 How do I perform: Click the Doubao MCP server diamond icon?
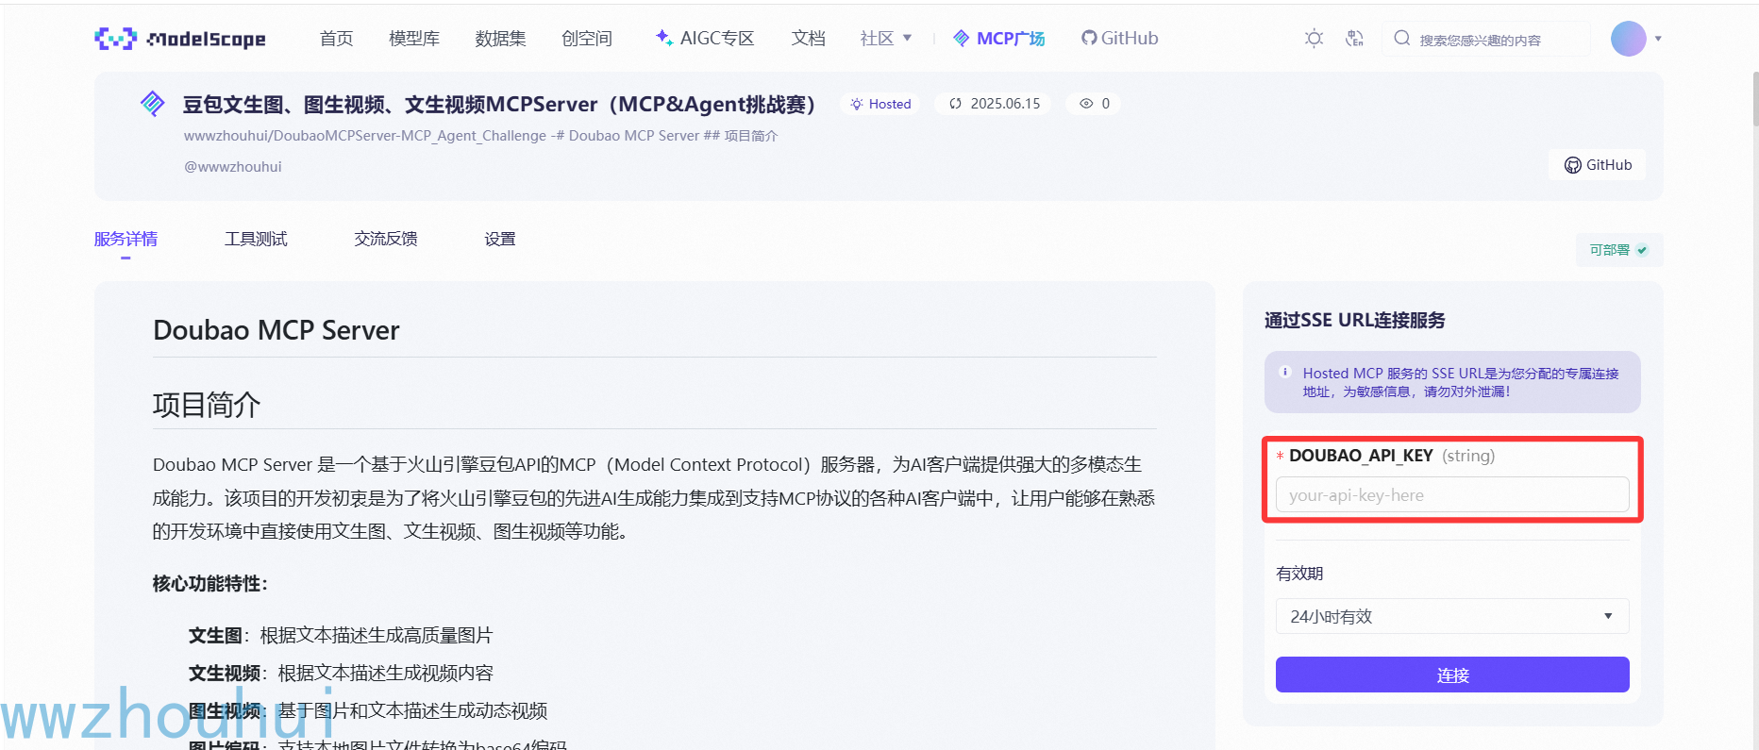tap(153, 104)
